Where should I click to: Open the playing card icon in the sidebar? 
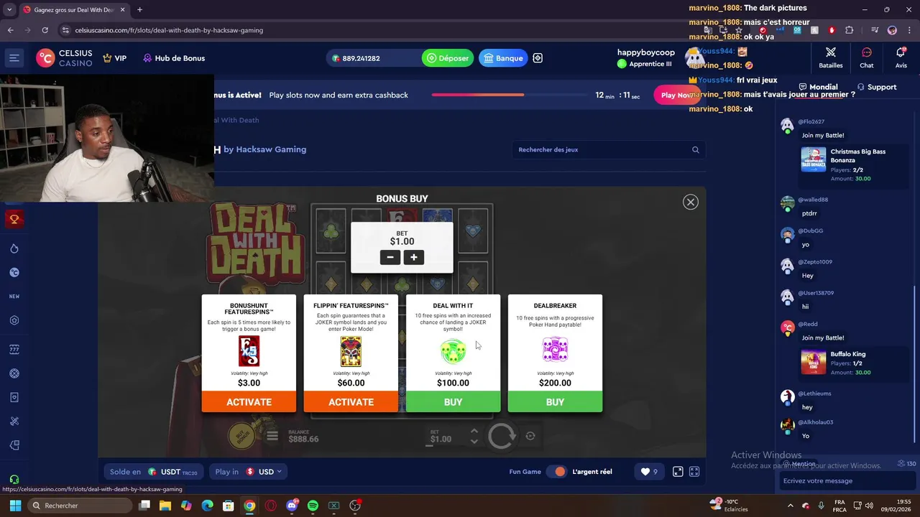click(14, 397)
